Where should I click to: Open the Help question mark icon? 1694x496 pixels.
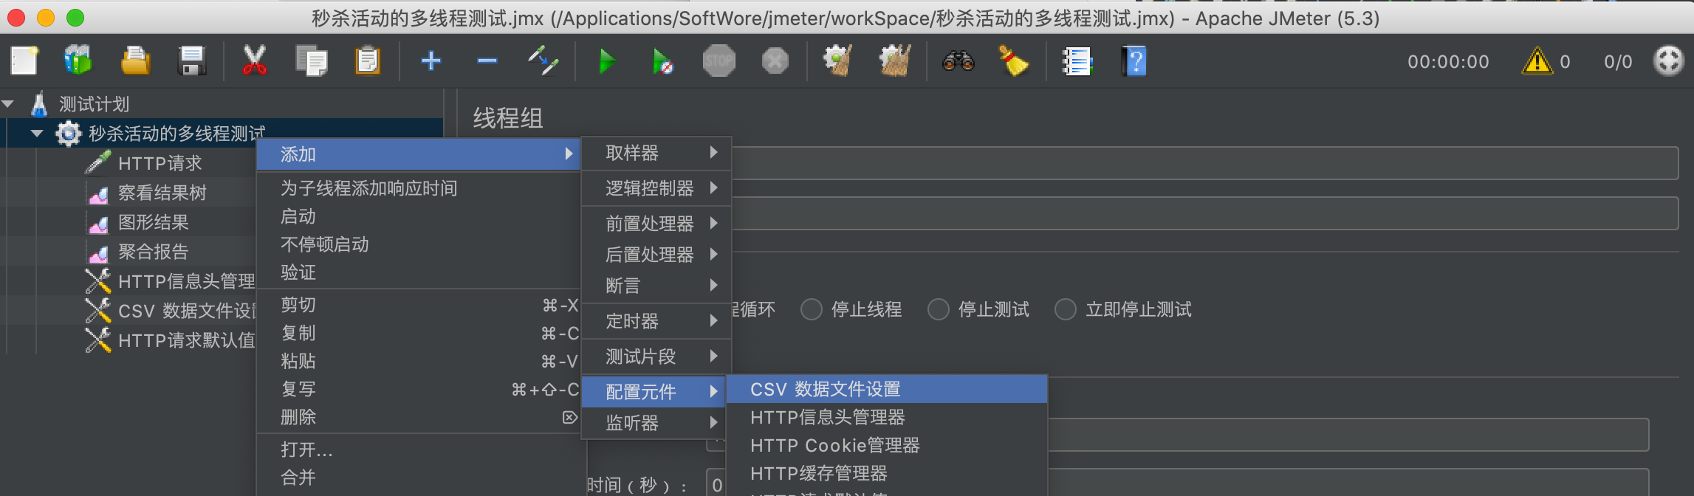(1134, 61)
